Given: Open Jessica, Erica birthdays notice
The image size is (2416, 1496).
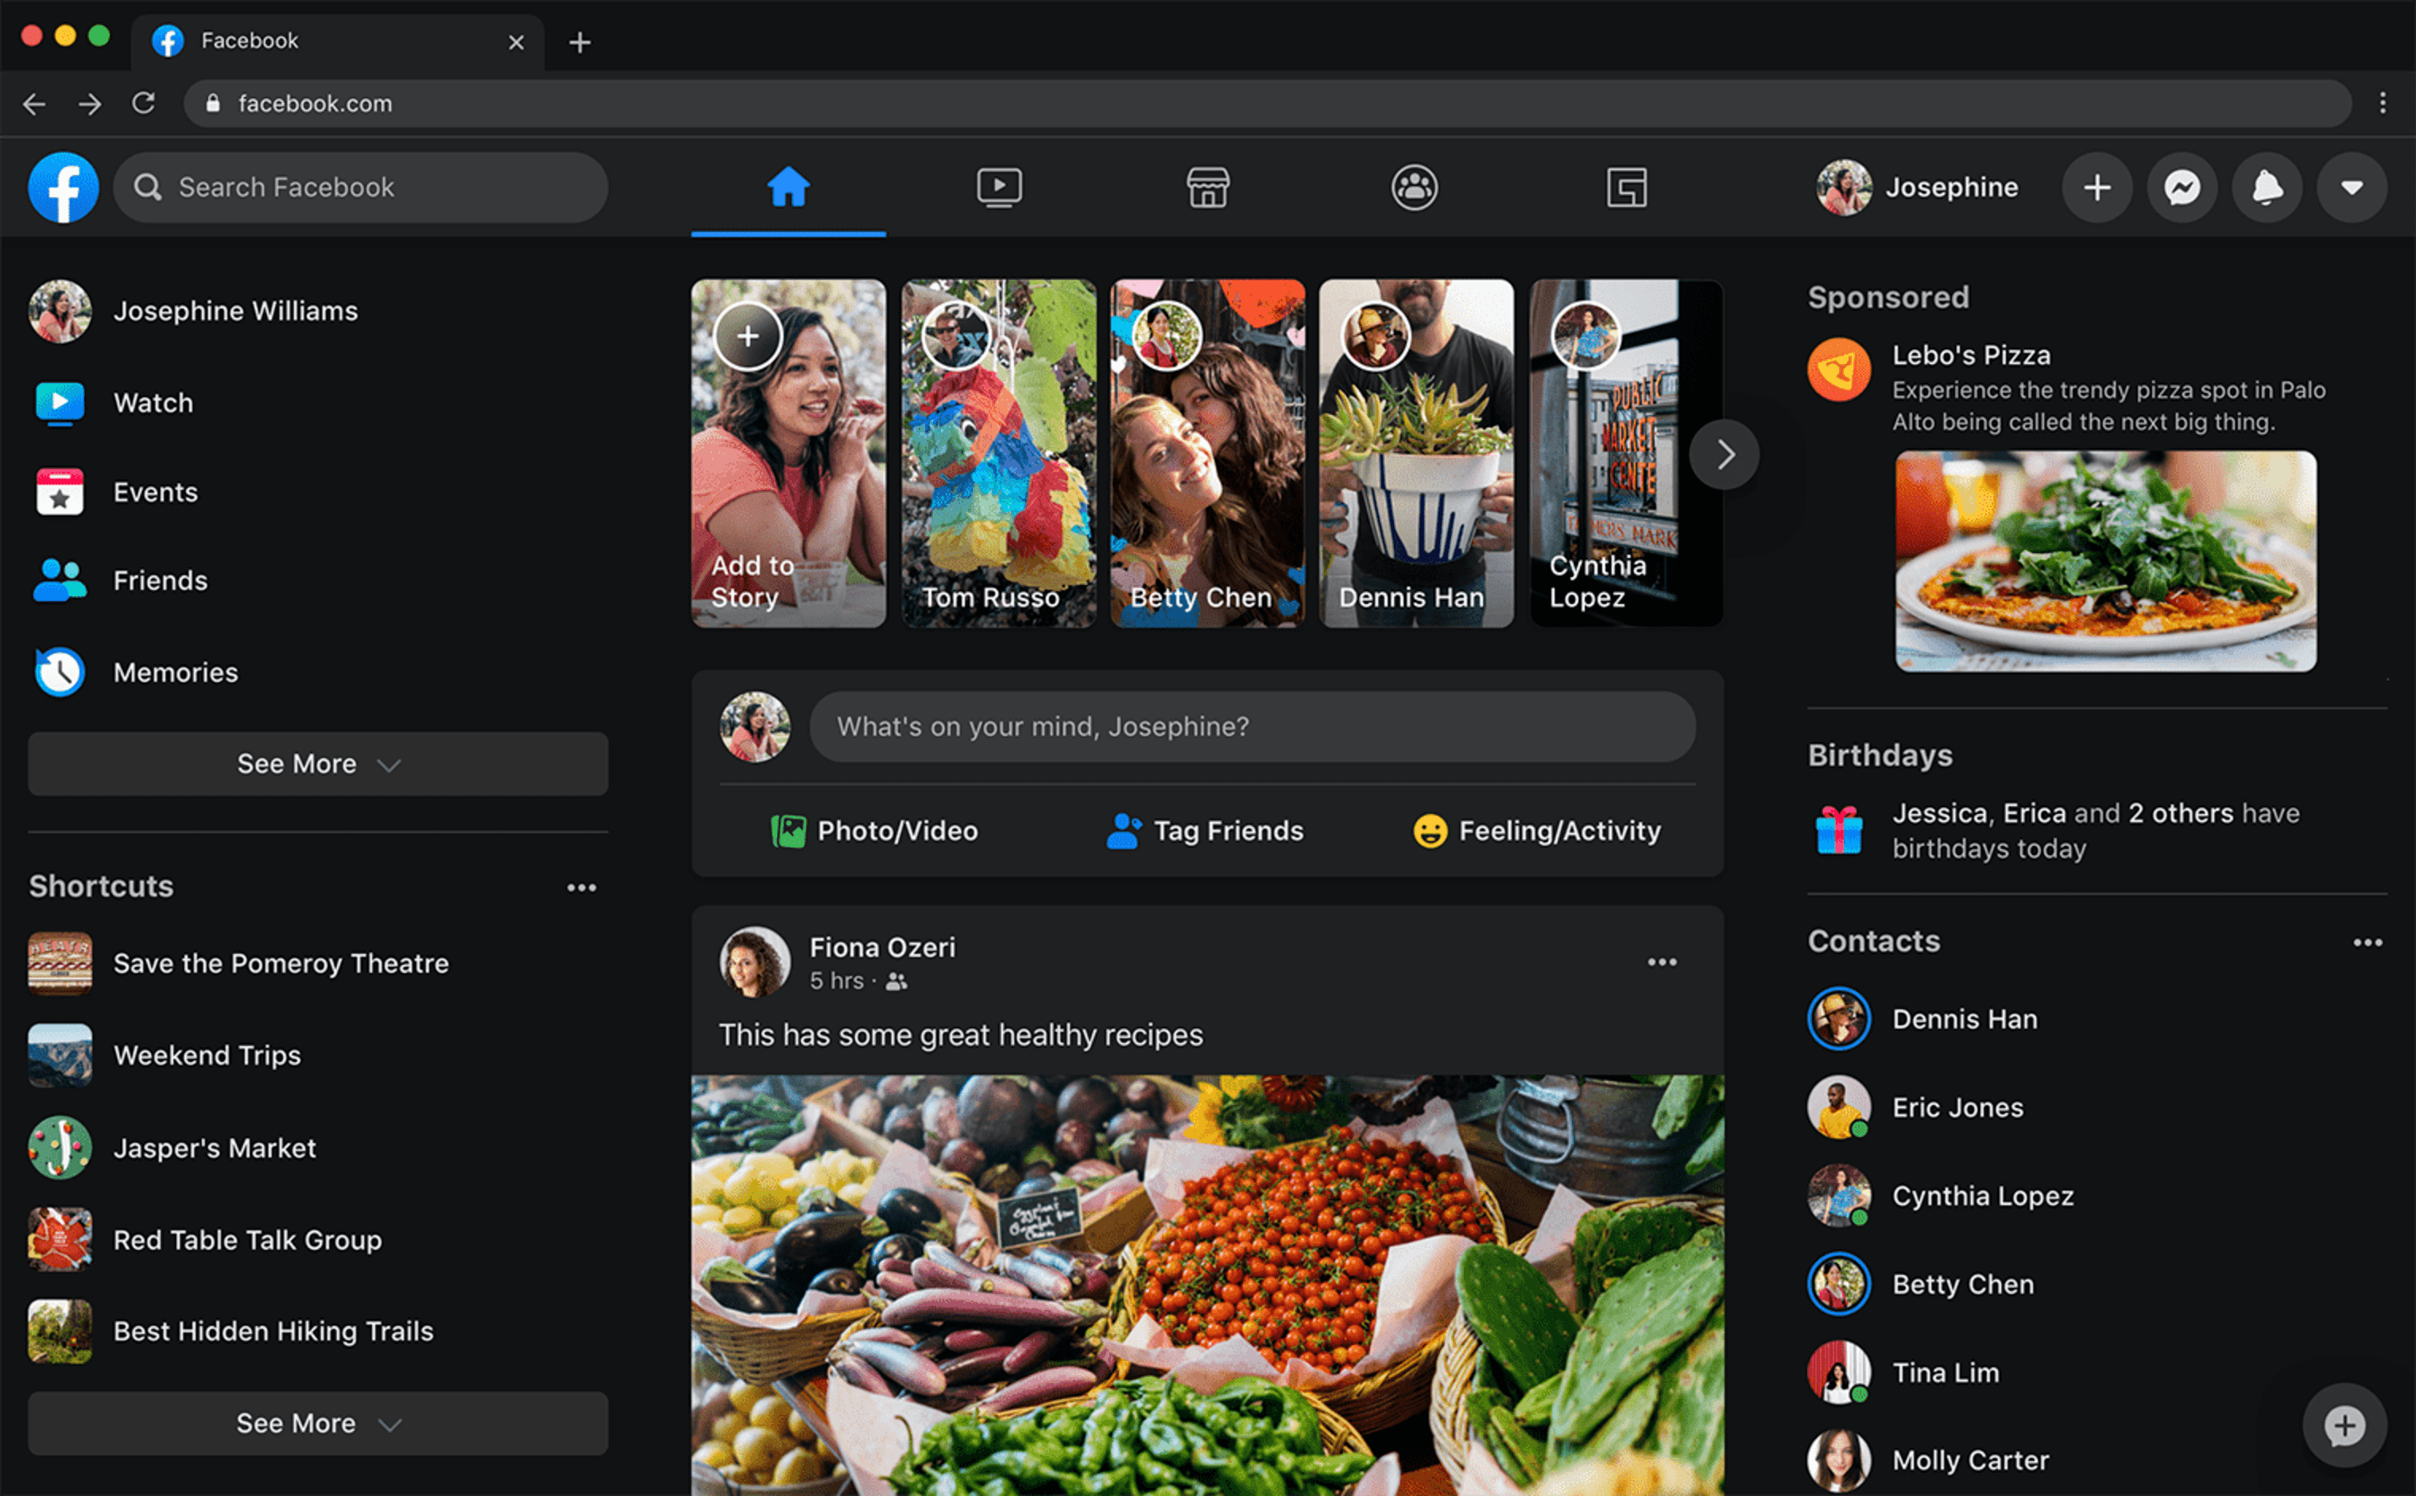Looking at the screenshot, I should pyautogui.click(x=2096, y=830).
